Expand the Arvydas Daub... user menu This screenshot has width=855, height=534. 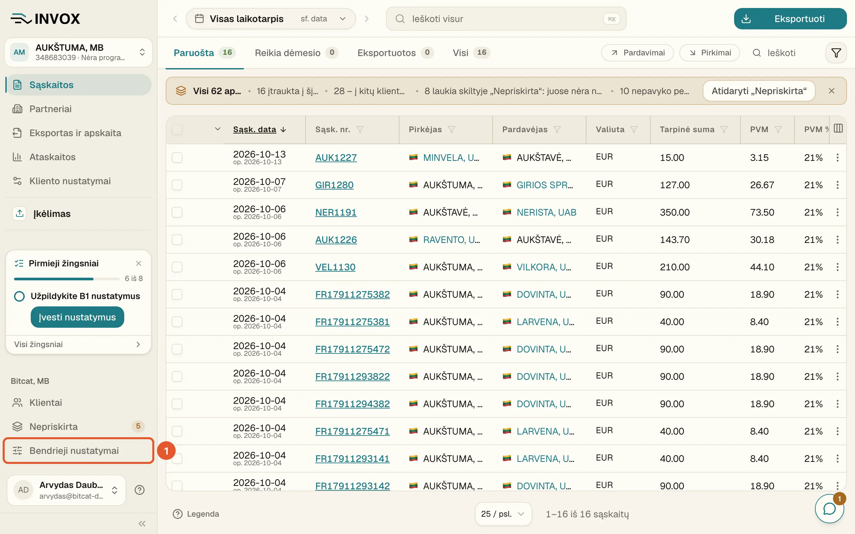tap(66, 490)
